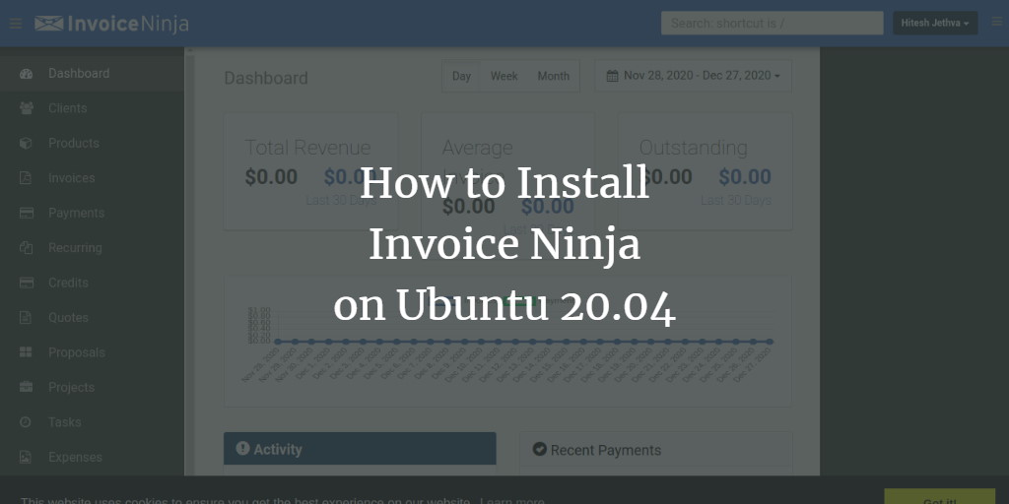Image resolution: width=1009 pixels, height=504 pixels.
Task: Click the Outstanding heading
Action: 693,148
